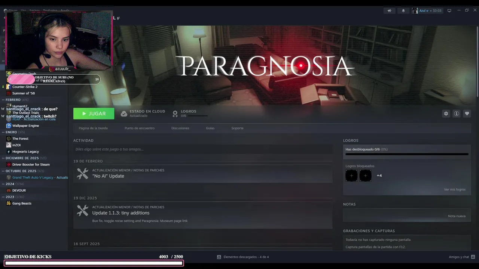The image size is (479, 269).
Task: Click the Estado en Cloud check icon
Action: tap(124, 114)
